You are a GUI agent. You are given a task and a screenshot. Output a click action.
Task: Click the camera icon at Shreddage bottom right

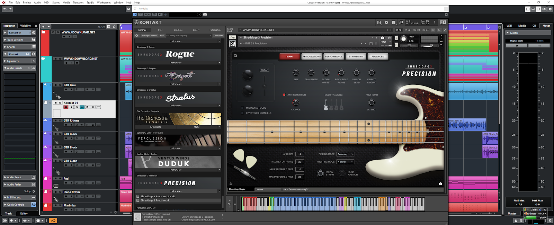(440, 184)
